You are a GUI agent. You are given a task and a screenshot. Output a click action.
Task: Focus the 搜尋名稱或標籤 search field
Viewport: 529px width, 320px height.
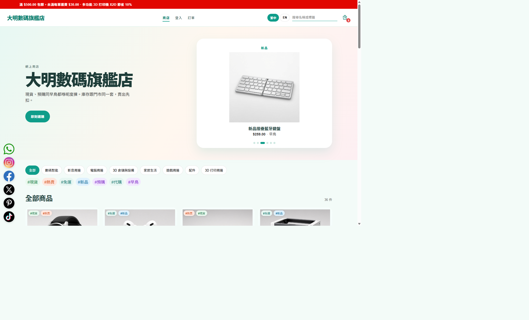(x=315, y=18)
